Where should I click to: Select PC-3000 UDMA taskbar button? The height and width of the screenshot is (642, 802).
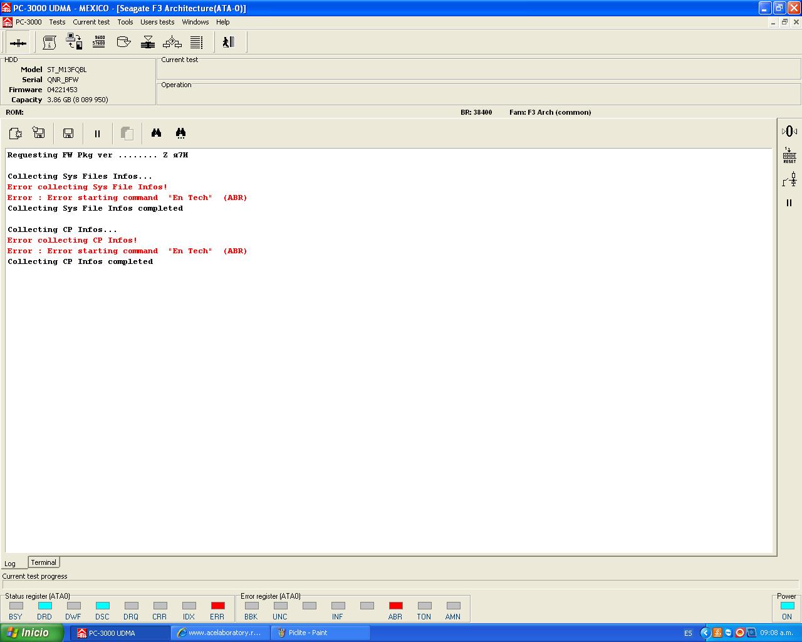point(120,633)
